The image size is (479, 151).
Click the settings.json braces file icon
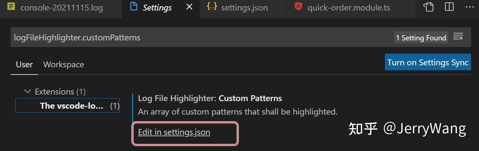point(212,7)
